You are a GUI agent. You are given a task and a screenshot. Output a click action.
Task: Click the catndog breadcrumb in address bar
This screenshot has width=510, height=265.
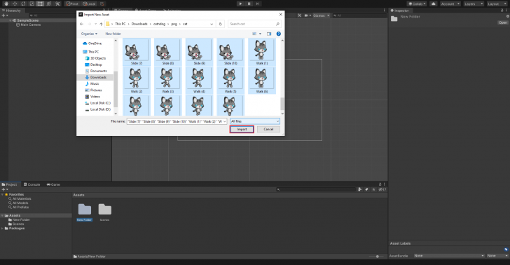pos(159,24)
